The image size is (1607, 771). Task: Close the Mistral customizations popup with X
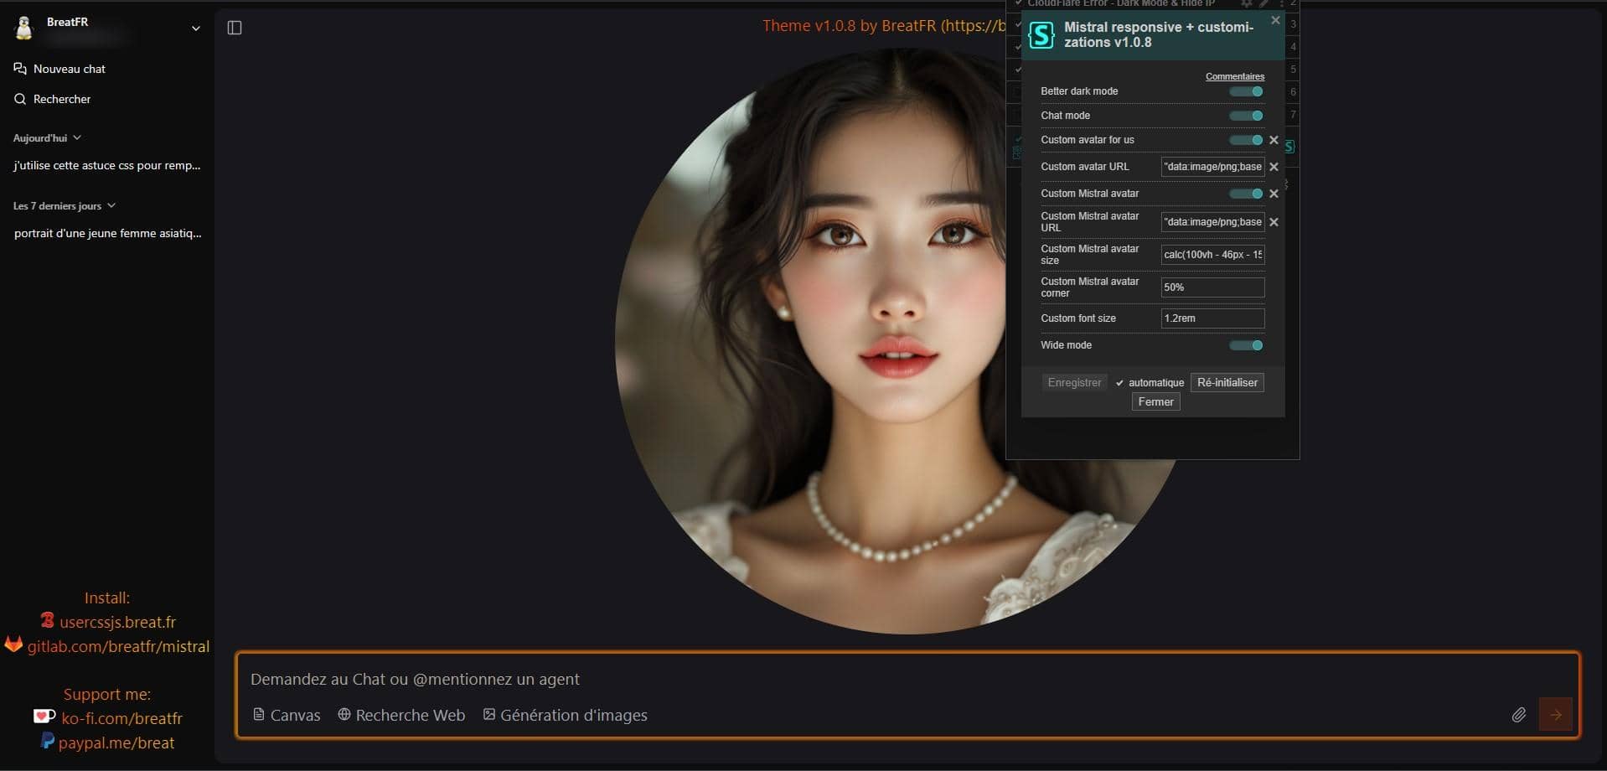point(1275,20)
